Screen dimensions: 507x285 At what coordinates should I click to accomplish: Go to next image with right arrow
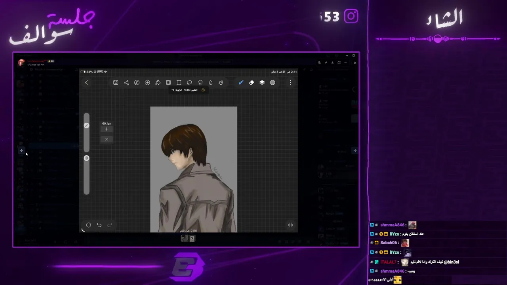coord(355,150)
